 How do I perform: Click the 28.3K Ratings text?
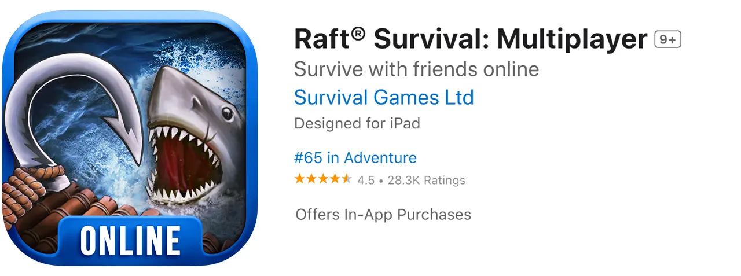(427, 180)
